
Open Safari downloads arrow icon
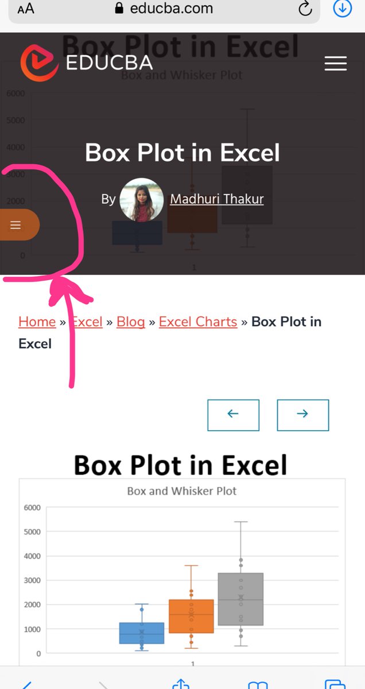343,9
